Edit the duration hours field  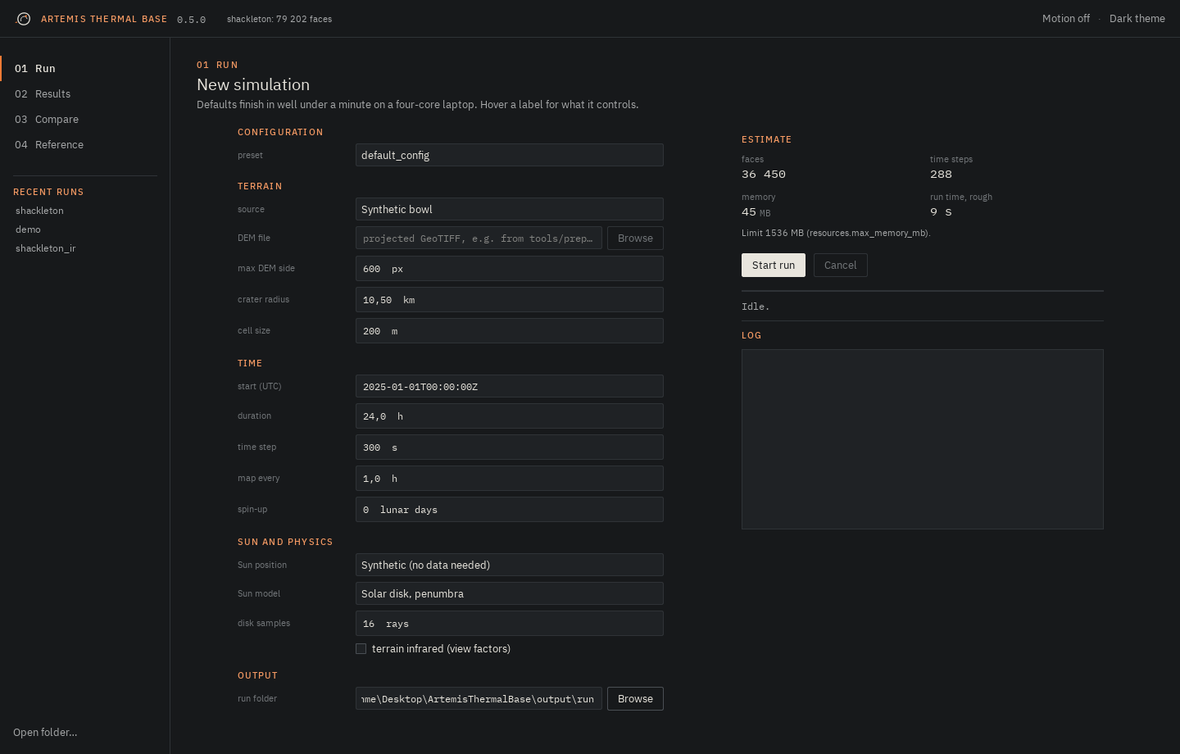510,416
